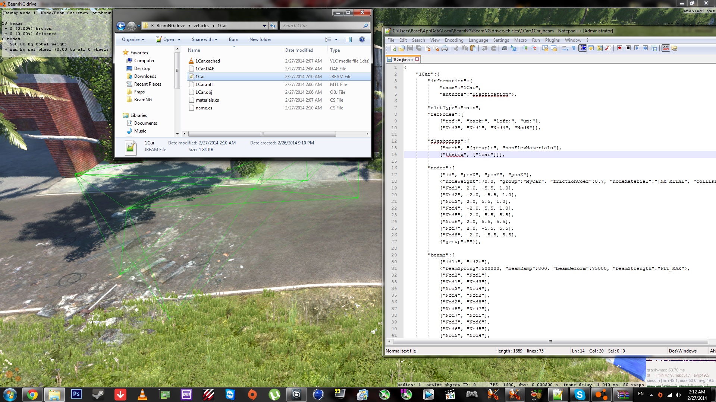This screenshot has width=716, height=402.
Task: Select the 1Car.jbeam document tab
Action: [403, 59]
